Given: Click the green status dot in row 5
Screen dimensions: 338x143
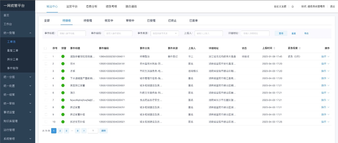Looking at the screenshot, I should [63, 85].
